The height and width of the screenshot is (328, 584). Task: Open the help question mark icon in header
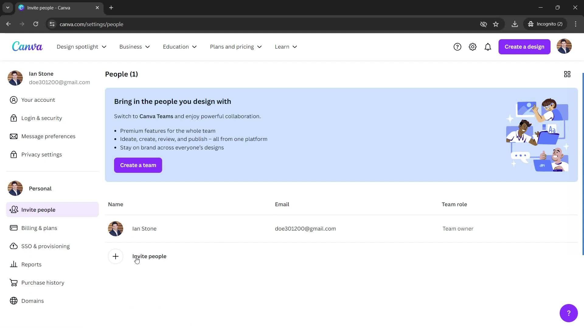point(457,47)
